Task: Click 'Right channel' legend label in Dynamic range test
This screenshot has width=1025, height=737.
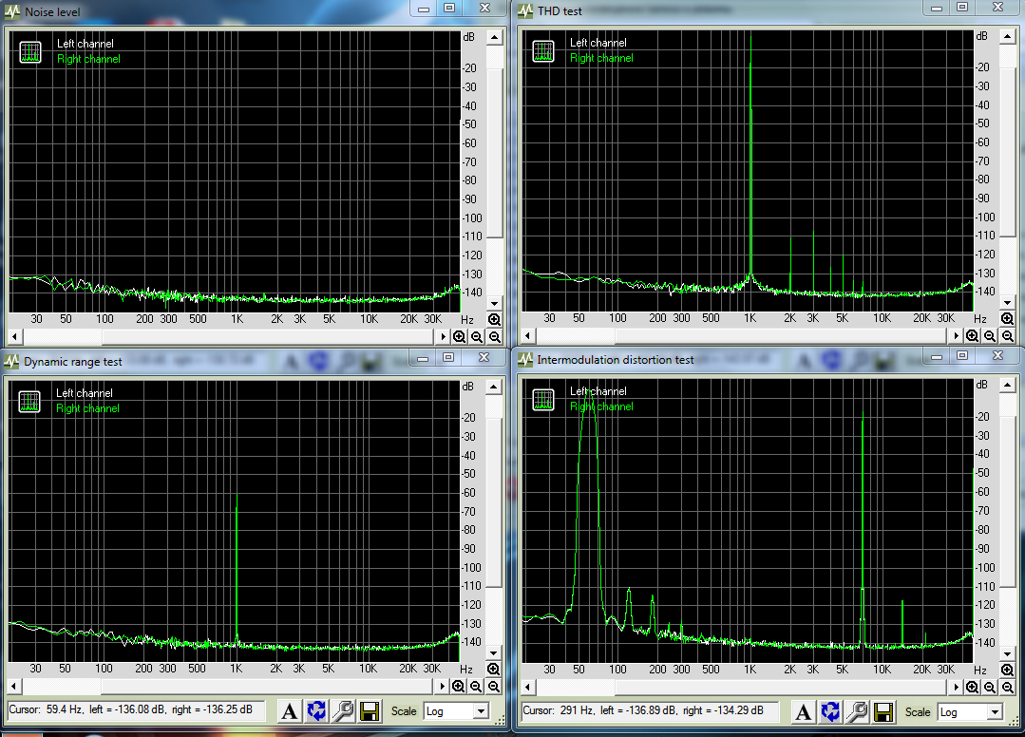Action: click(x=87, y=408)
